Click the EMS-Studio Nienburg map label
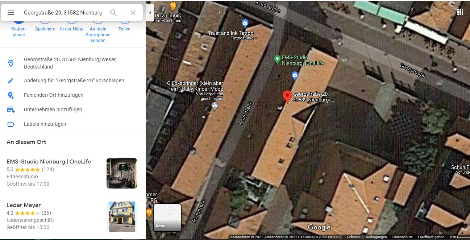Image resolution: width=470 pixels, height=240 pixels. coord(303,60)
